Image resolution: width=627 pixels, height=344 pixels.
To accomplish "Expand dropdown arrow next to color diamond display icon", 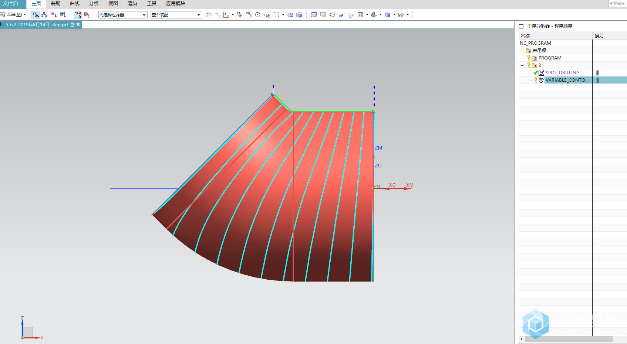I will (x=408, y=15).
